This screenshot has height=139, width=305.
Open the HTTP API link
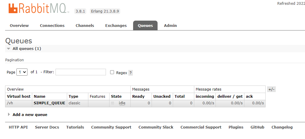[x=18, y=127]
